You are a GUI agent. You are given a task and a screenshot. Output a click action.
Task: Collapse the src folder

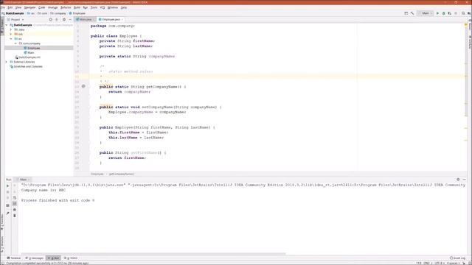pyautogui.click(x=11, y=39)
